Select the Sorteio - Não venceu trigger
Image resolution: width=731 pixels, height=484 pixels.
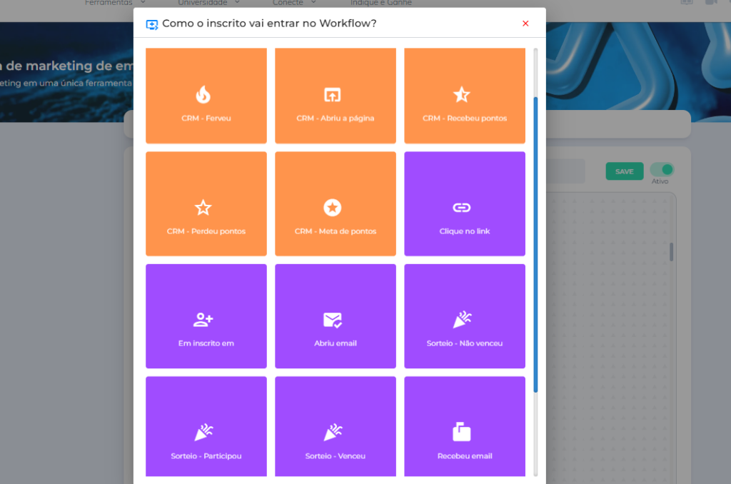[x=465, y=316]
